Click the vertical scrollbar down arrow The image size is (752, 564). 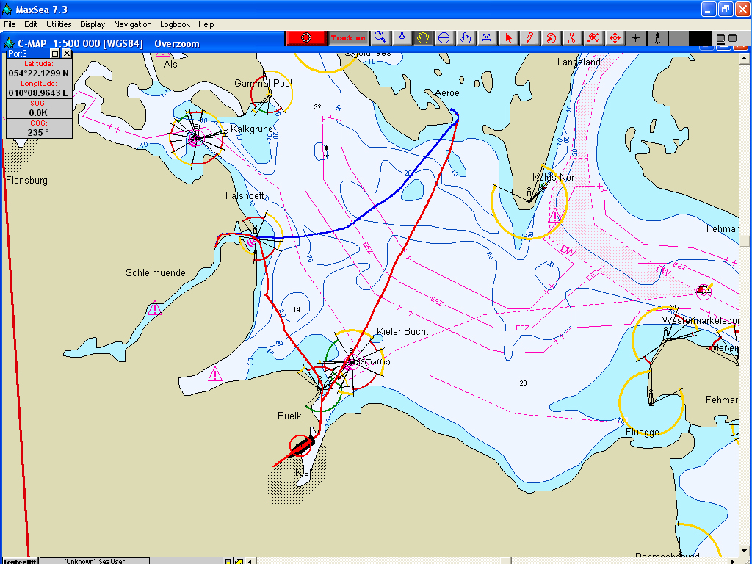[744, 551]
